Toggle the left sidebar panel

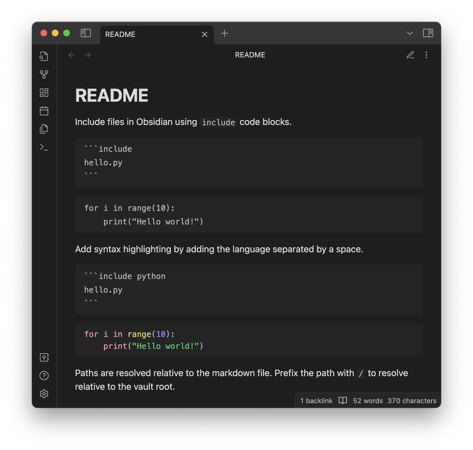86,33
